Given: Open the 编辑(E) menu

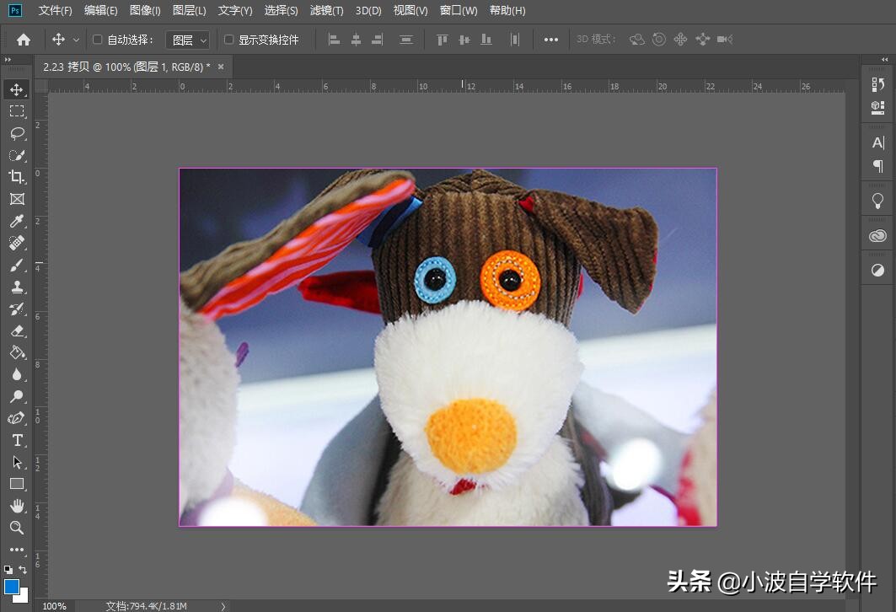Looking at the screenshot, I should [100, 10].
